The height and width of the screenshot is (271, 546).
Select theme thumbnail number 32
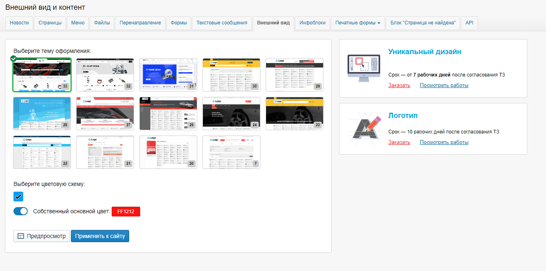point(105,75)
